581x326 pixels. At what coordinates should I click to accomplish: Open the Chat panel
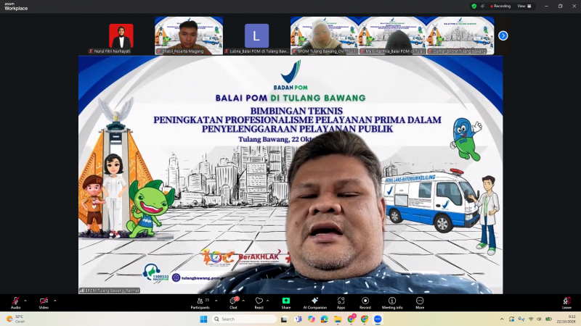233,303
